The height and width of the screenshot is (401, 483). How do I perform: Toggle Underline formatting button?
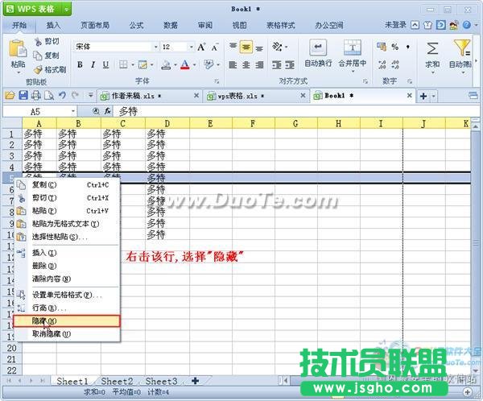pos(105,65)
